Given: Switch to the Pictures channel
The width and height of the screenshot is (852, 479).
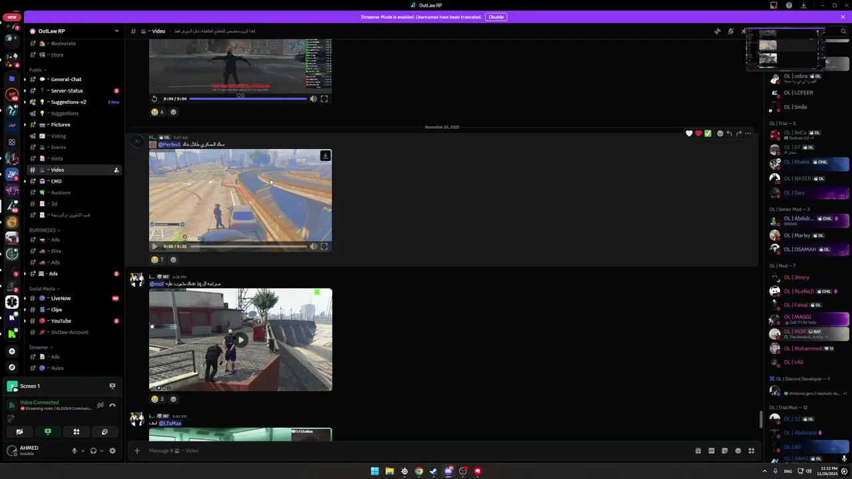Looking at the screenshot, I should coord(73,124).
